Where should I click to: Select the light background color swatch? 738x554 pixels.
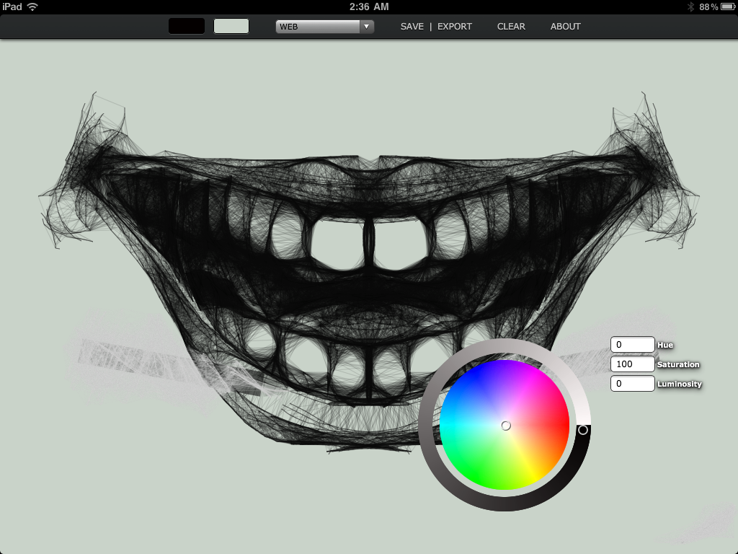click(x=231, y=25)
